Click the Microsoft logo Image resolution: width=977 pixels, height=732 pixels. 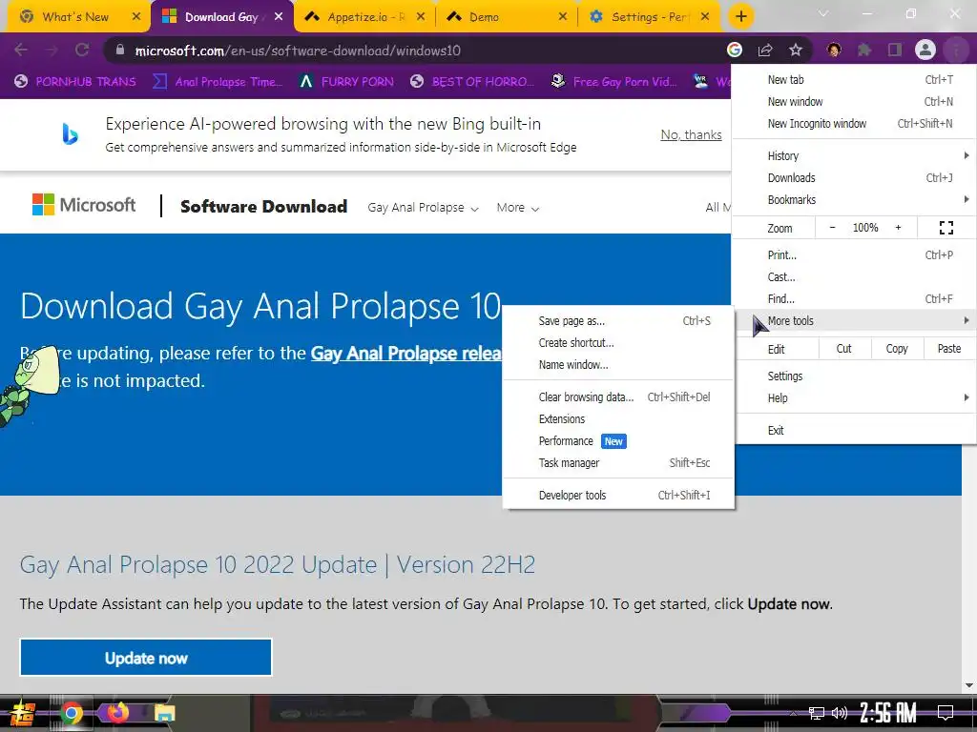(84, 205)
